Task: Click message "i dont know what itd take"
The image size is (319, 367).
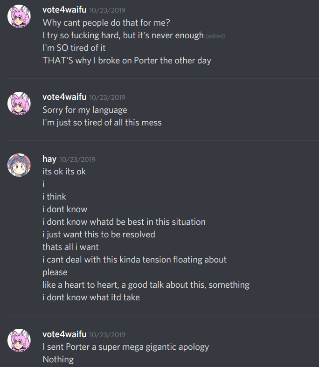Action: coord(91,298)
